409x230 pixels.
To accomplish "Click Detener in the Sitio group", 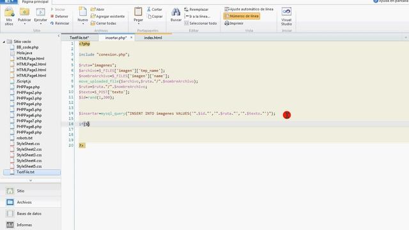I will (x=59, y=16).
